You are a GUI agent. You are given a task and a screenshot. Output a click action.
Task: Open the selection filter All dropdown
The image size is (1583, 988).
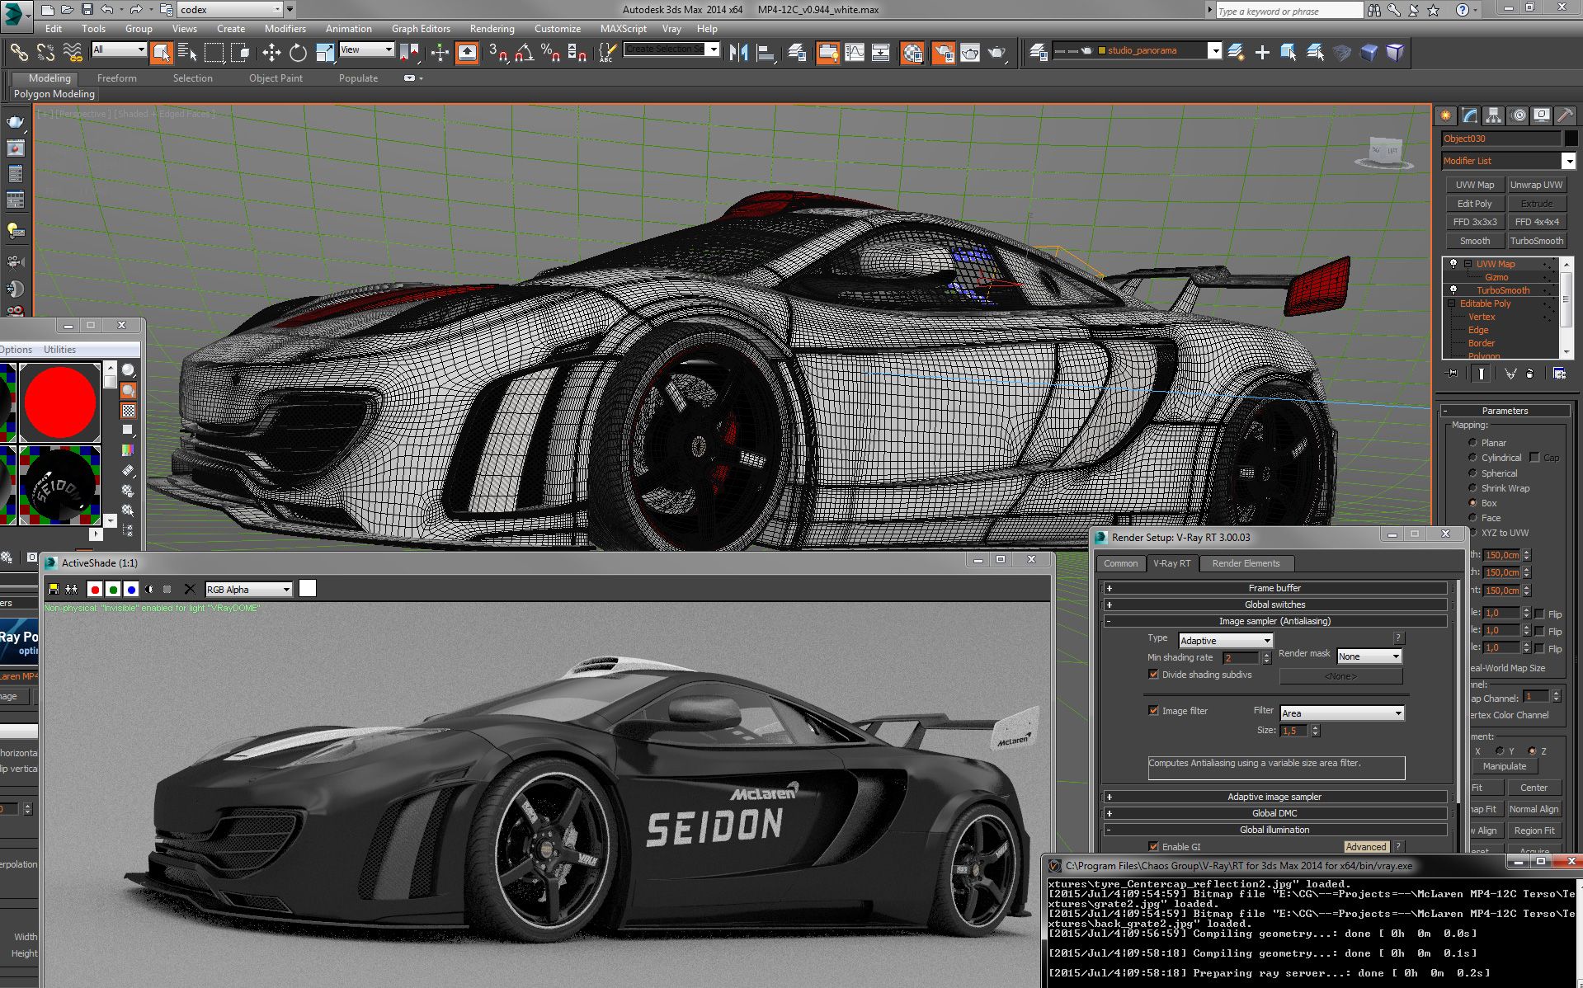pos(119,49)
